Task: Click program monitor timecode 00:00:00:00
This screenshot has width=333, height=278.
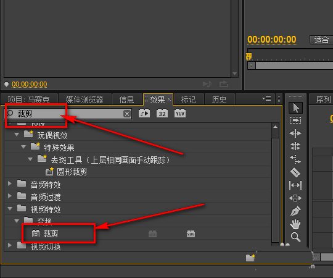Action: (x=272, y=40)
